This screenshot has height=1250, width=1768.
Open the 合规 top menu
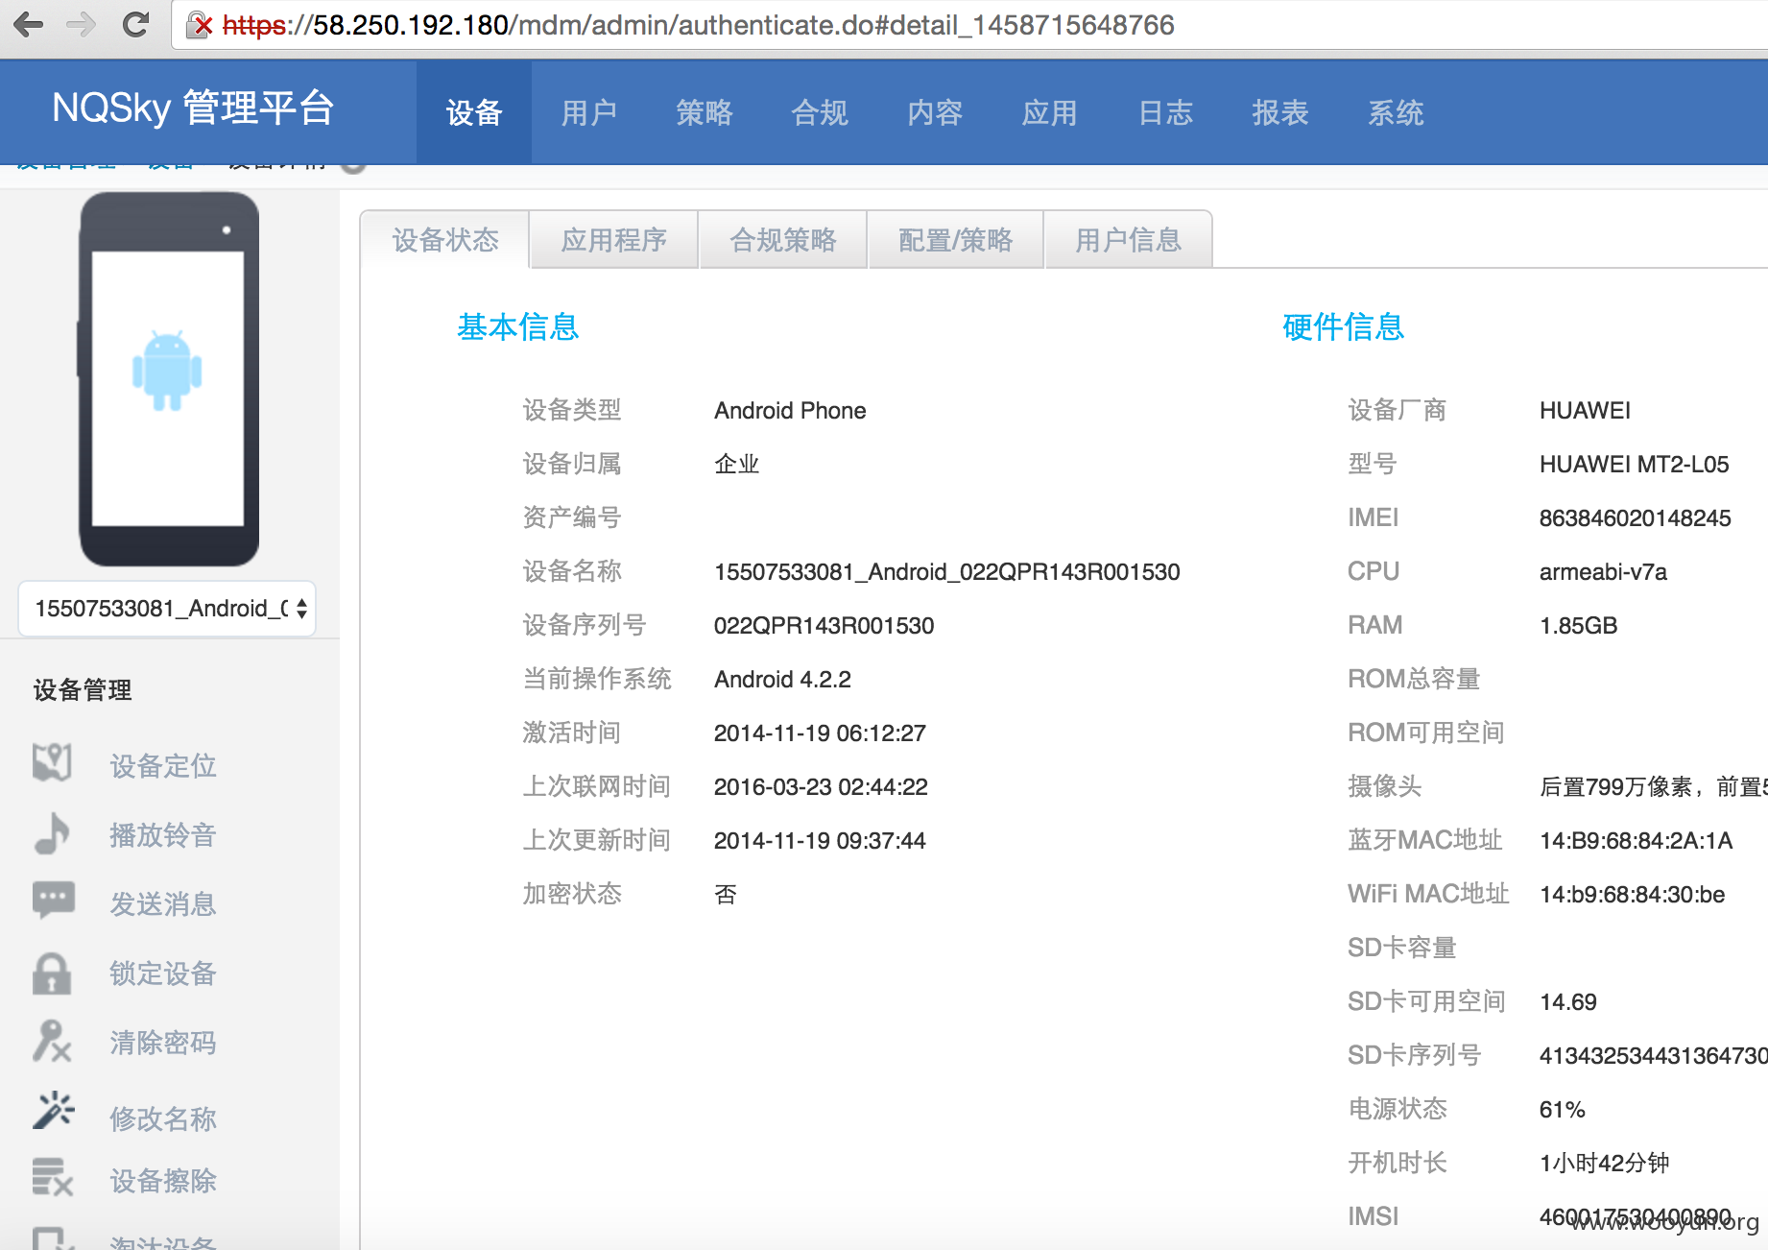tap(820, 112)
